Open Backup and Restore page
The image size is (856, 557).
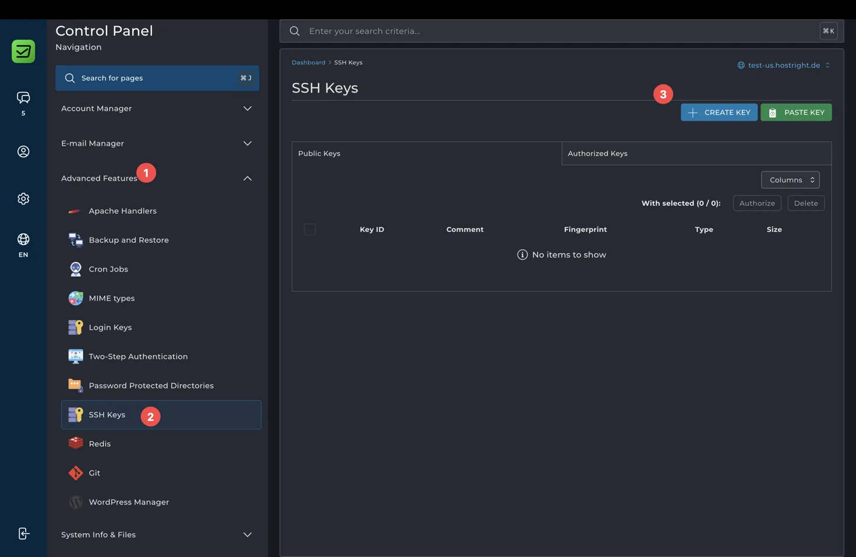(x=161, y=240)
